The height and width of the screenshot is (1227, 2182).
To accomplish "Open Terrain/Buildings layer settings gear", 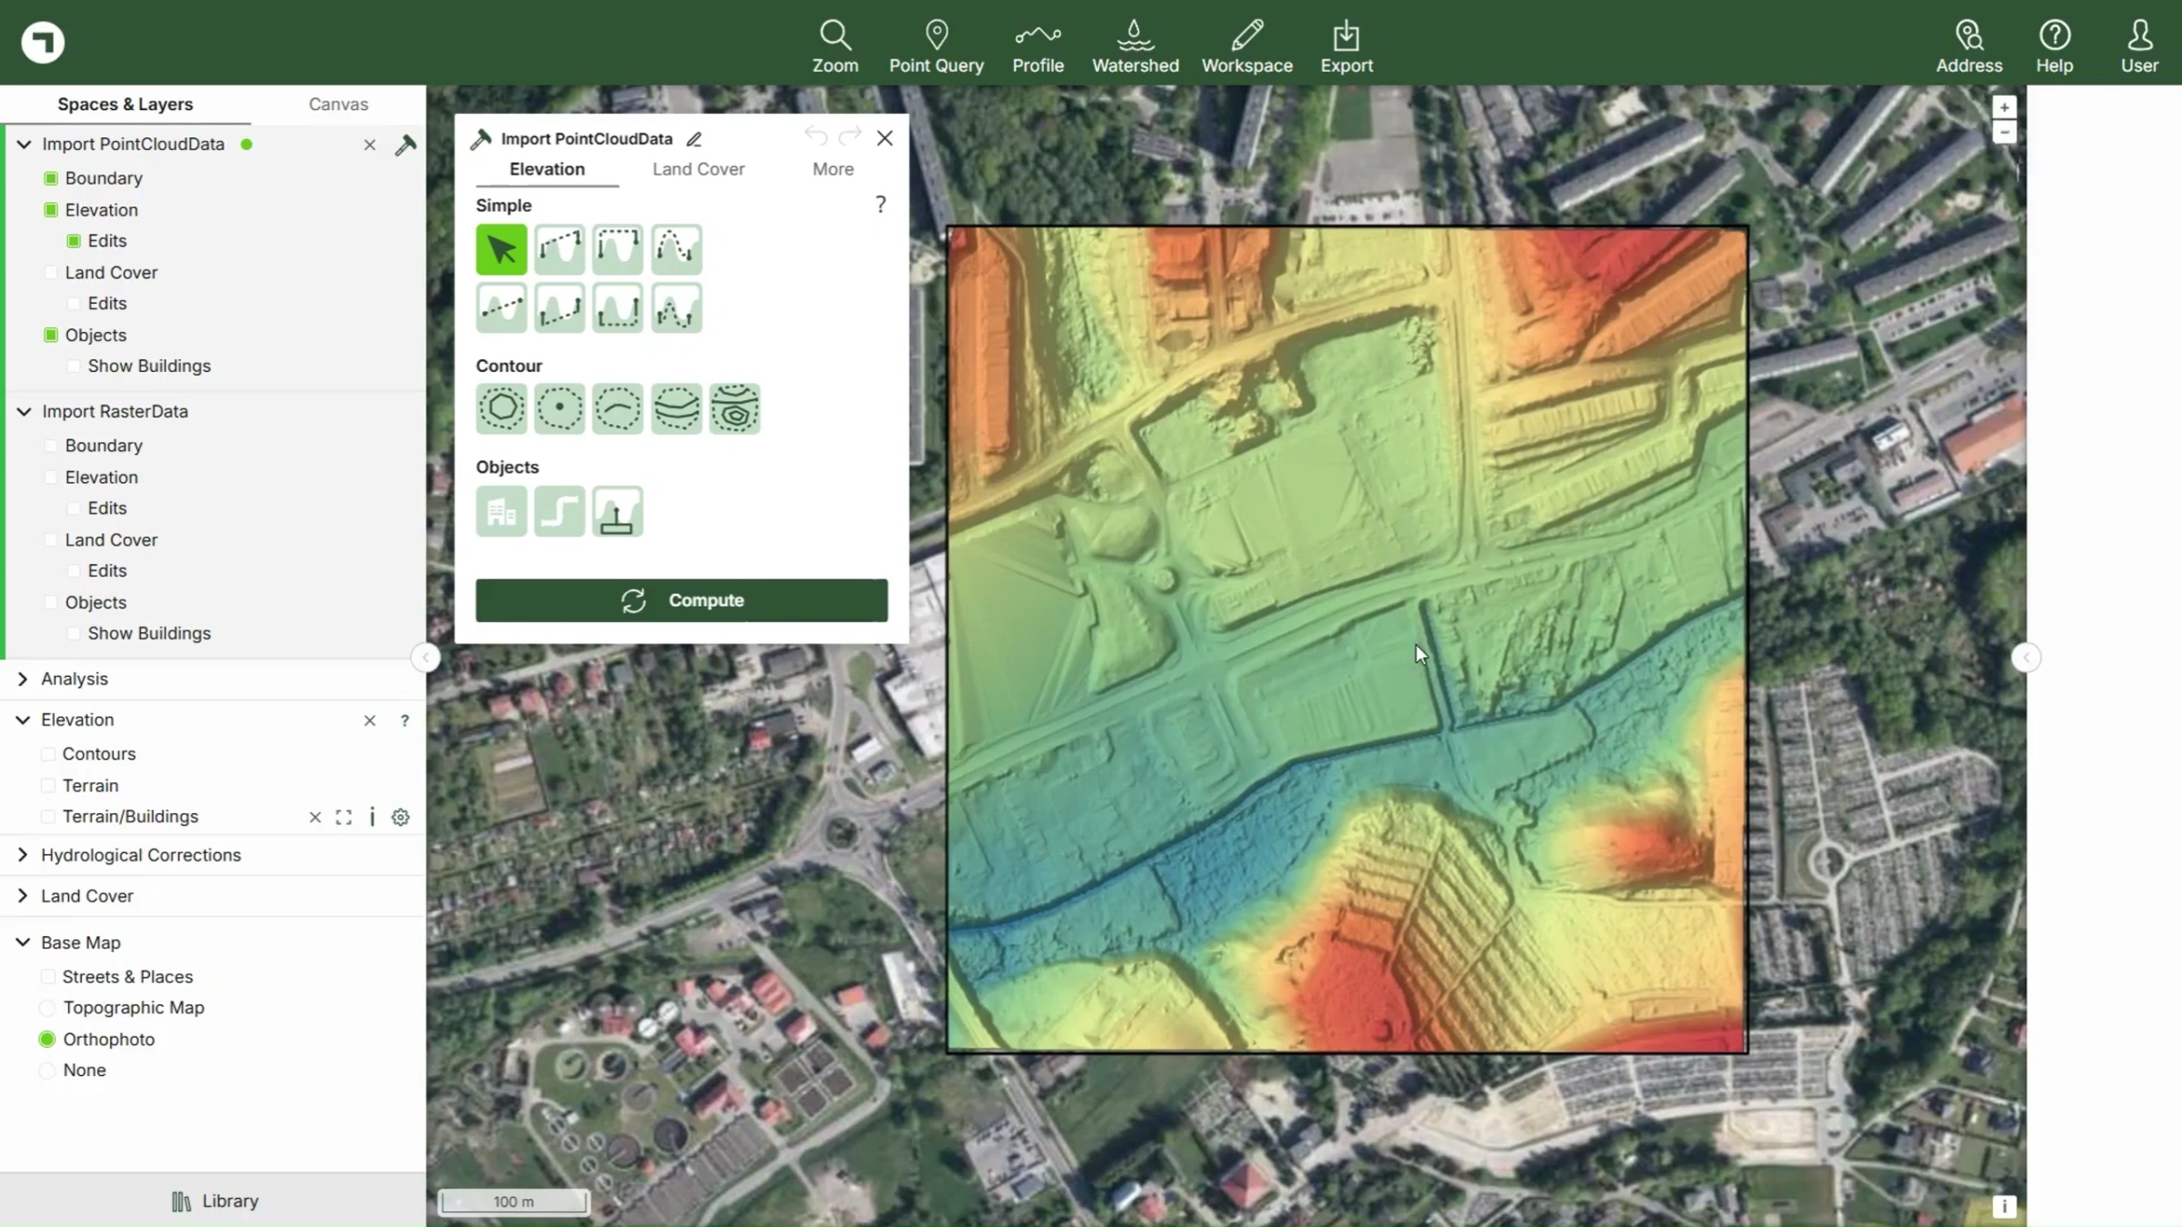I will pyautogui.click(x=400, y=817).
